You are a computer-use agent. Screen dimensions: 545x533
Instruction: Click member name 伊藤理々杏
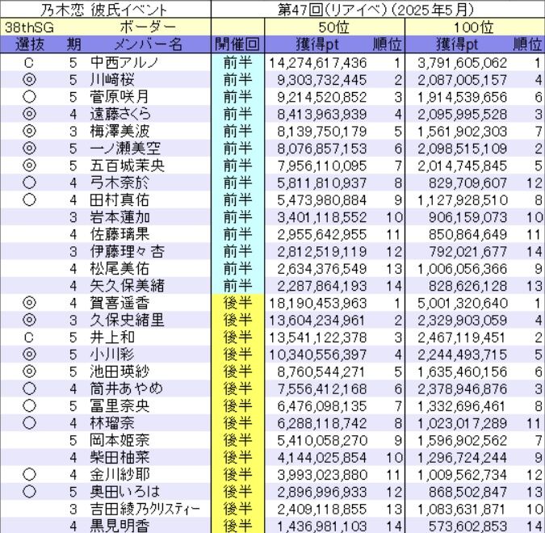[127, 251]
